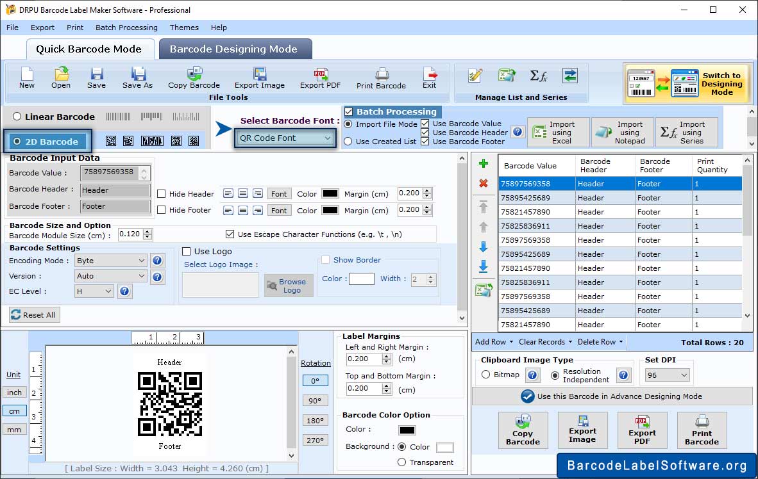Enable the Use Logo checkbox
Viewport: 758px width, 479px height.
pyautogui.click(x=186, y=252)
